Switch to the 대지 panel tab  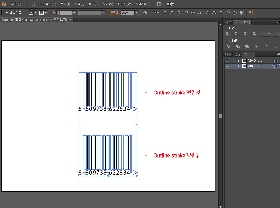[228, 54]
